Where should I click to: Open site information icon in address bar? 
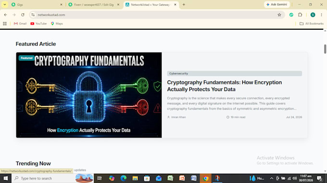pyautogui.click(x=33, y=15)
